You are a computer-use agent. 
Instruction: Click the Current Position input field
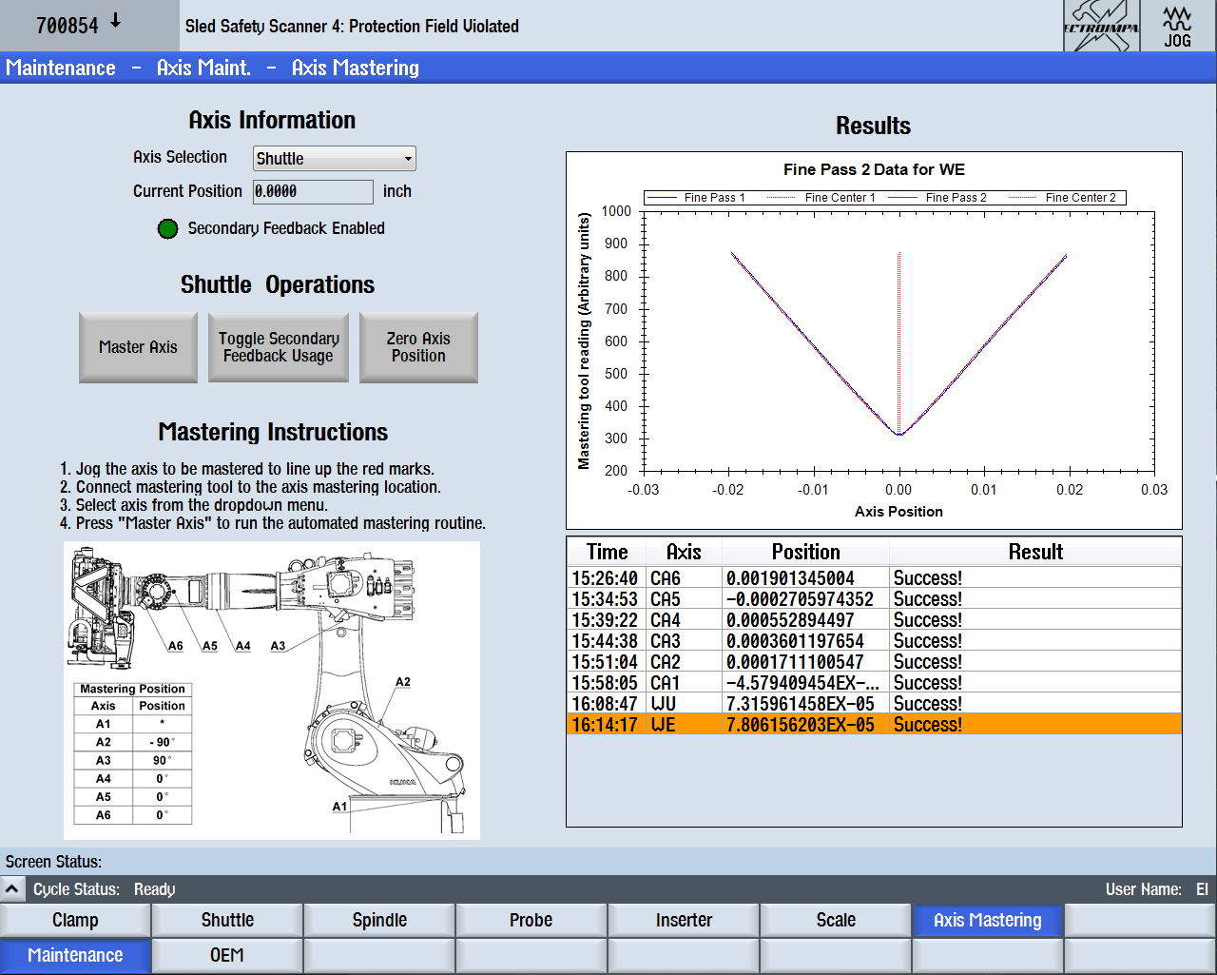[313, 192]
